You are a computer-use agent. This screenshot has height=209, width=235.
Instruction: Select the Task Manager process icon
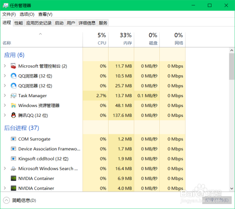tap(13, 96)
